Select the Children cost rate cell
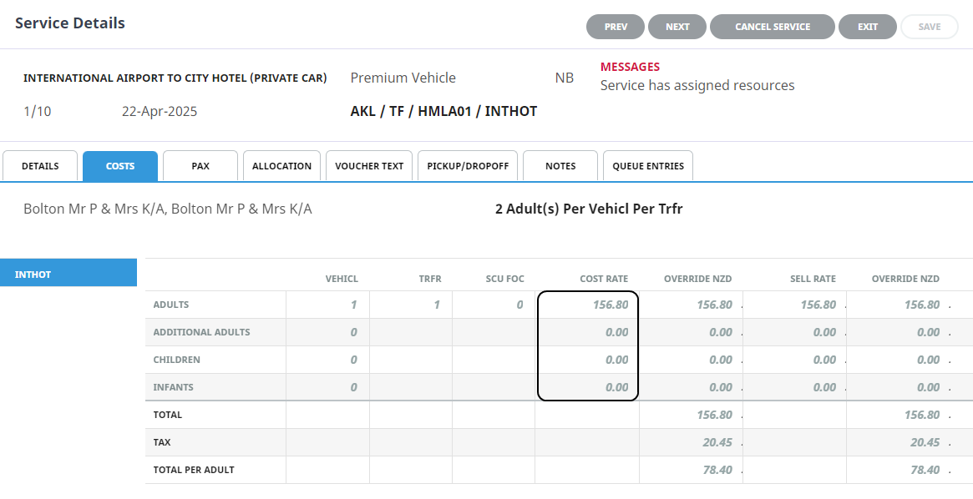973x499 pixels. pos(588,360)
